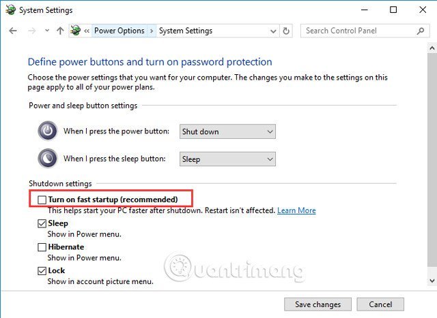Click the Up one level arrow

coord(60,31)
